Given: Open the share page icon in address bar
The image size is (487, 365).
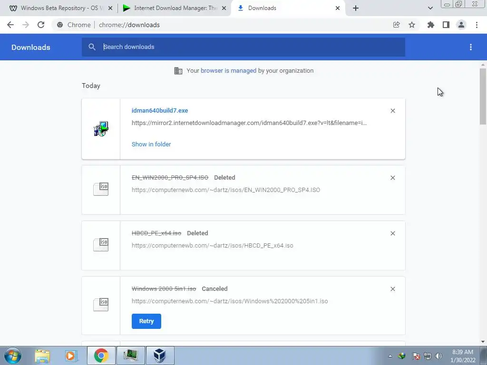Looking at the screenshot, I should pos(396,25).
